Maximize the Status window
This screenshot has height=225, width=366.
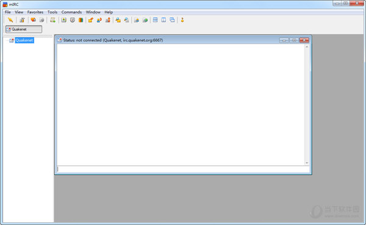pos(294,40)
